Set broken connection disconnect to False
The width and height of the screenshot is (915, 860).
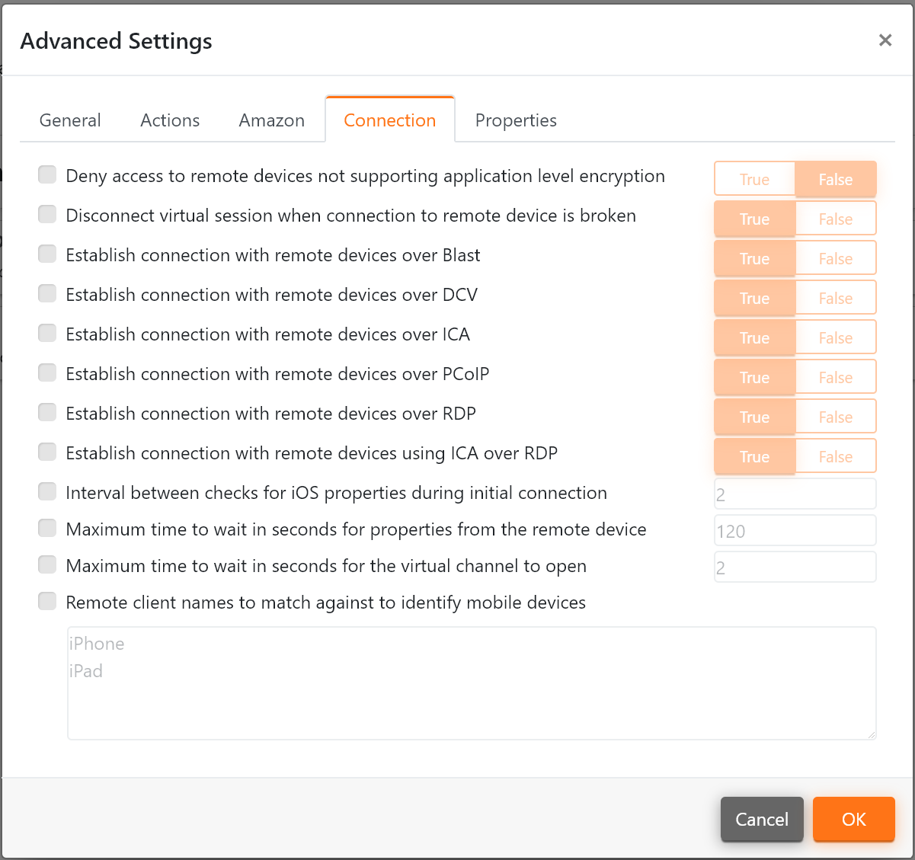coord(835,218)
